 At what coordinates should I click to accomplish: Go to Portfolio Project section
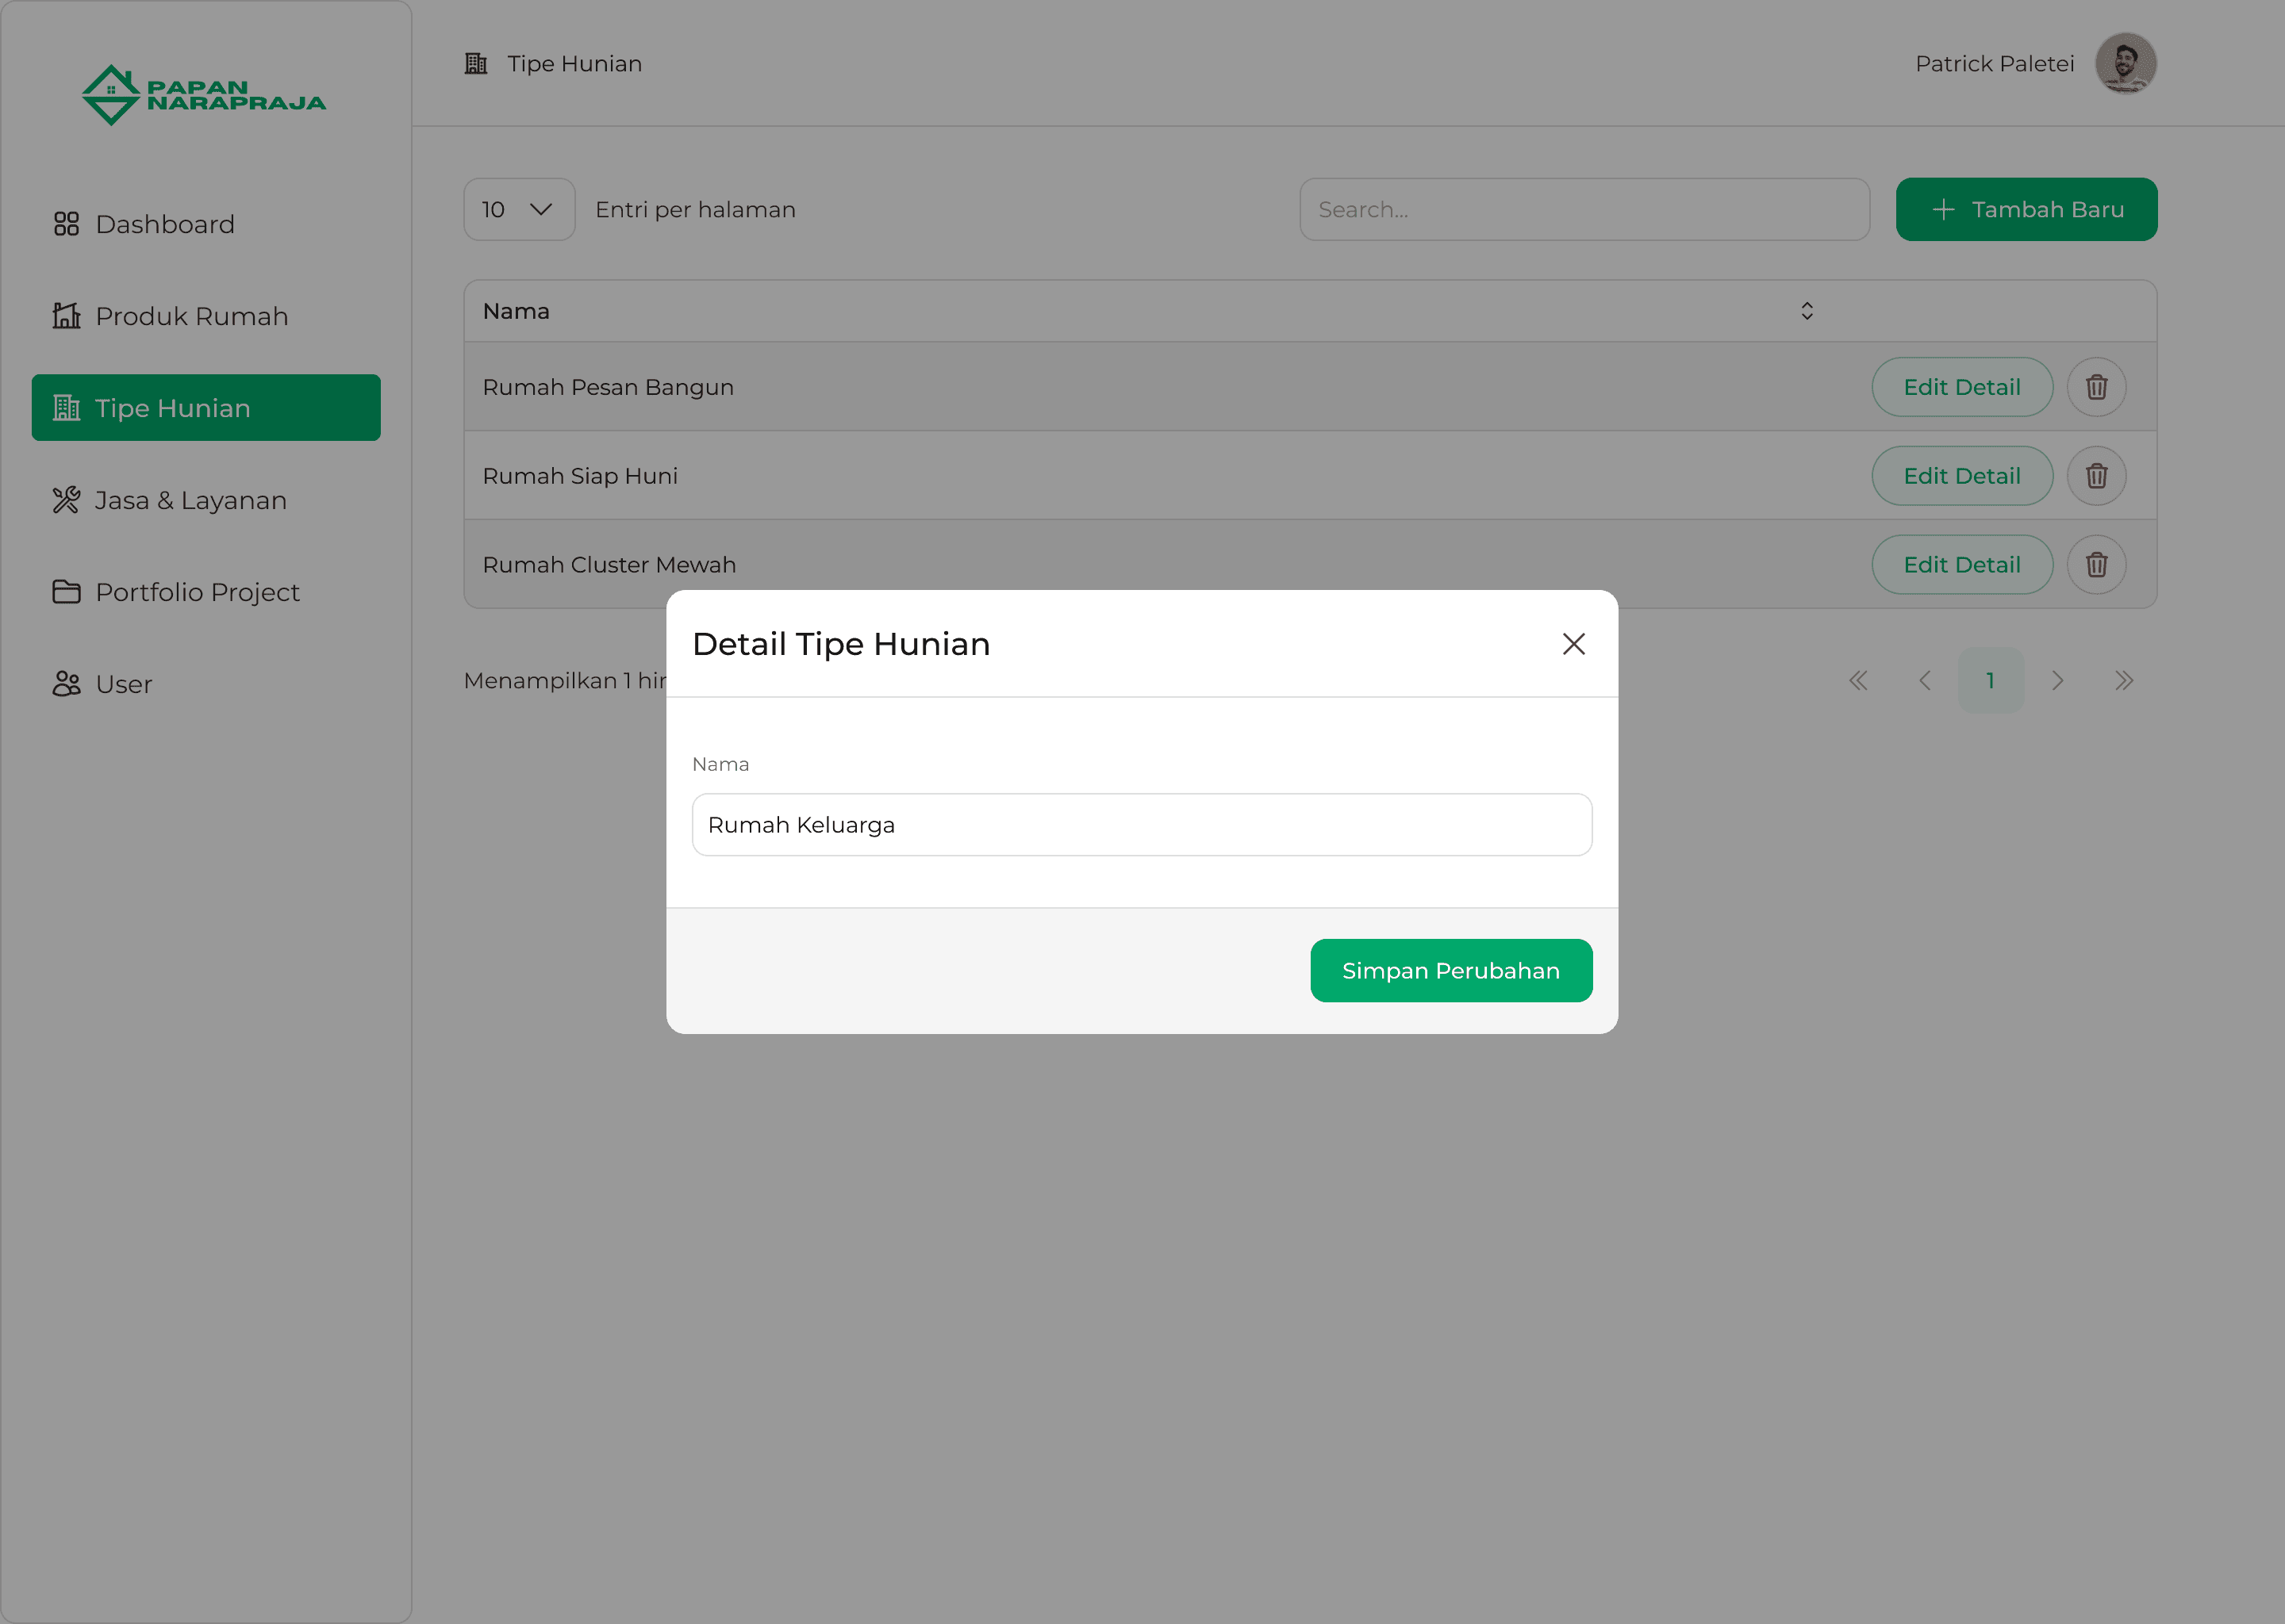click(x=197, y=592)
